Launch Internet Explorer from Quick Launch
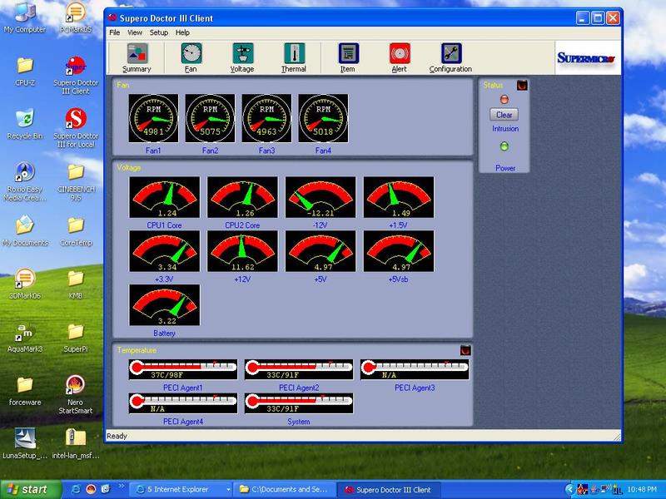The image size is (666, 499). 76,489
